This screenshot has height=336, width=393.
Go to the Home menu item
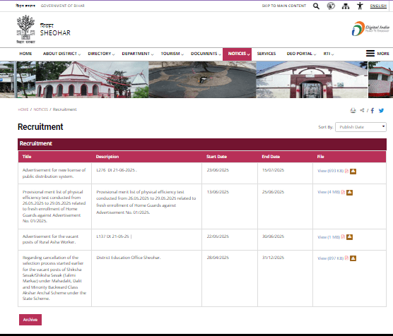[x=25, y=54]
